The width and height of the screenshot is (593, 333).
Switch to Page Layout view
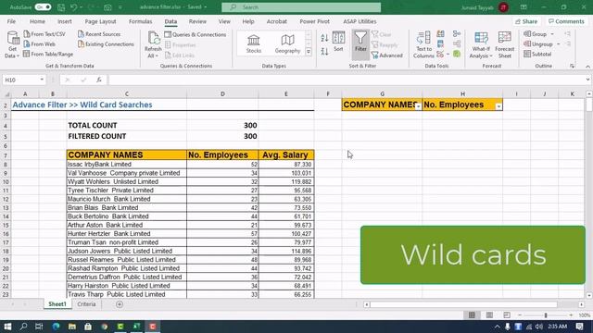[489, 314]
